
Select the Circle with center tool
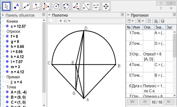(56, 6)
